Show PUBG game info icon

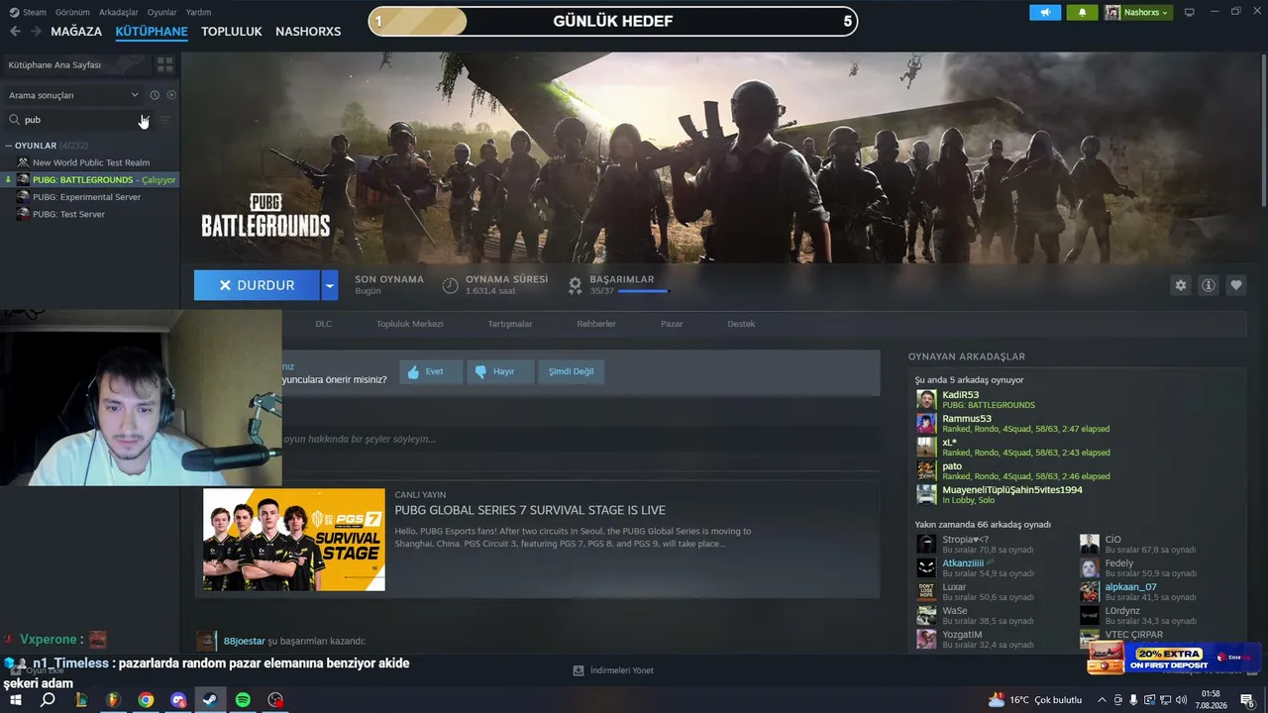[1209, 285]
